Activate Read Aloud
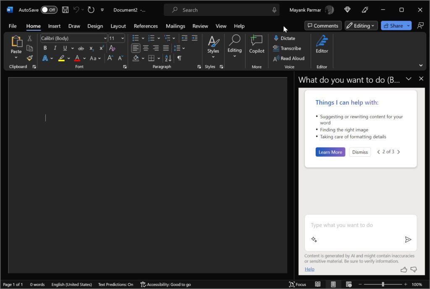The image size is (430, 289). coord(288,58)
